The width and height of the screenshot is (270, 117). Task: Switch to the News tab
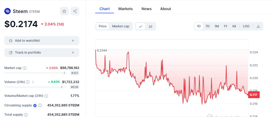click(x=146, y=9)
